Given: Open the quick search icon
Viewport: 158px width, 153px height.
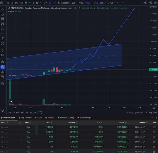Looking at the screenshot, I should [145, 3].
